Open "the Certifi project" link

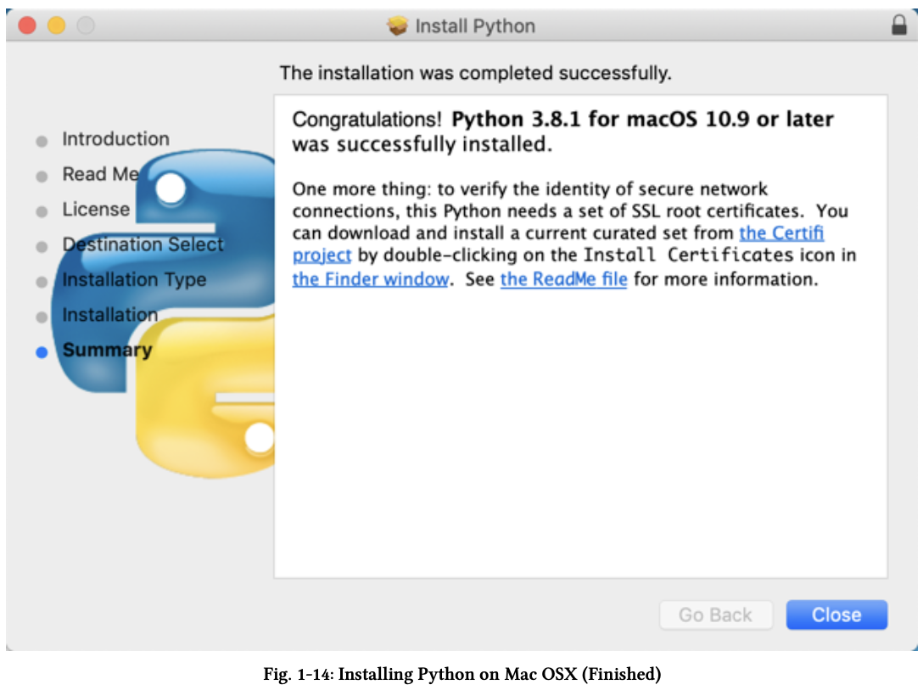781,233
